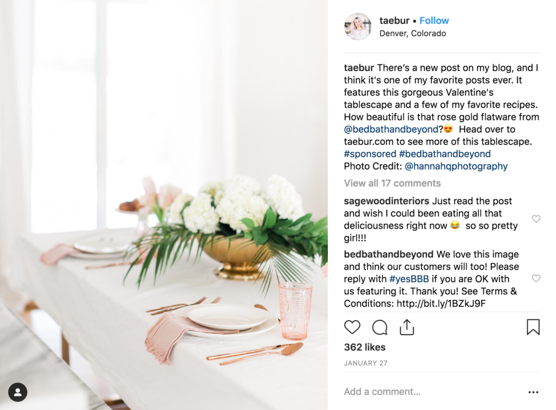Show tagged people icon on the photo
Screen dimensions: 556x410
click(x=18, y=392)
